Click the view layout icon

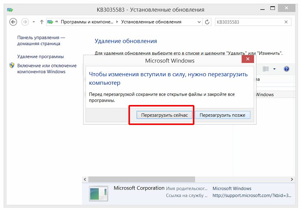(x=266, y=69)
